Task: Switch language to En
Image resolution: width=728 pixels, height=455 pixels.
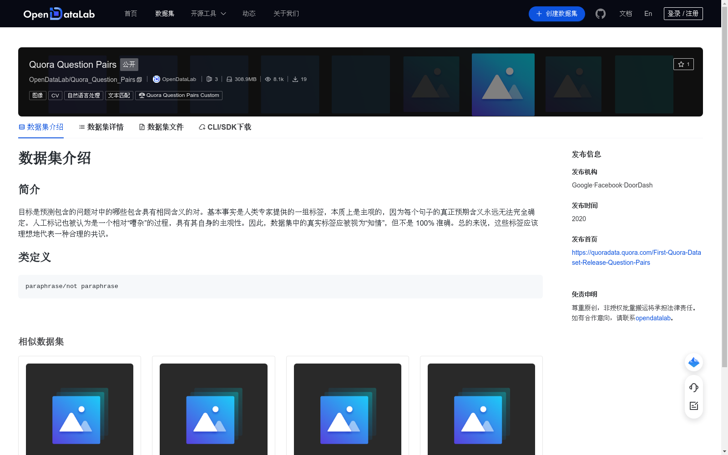Action: tap(648, 14)
